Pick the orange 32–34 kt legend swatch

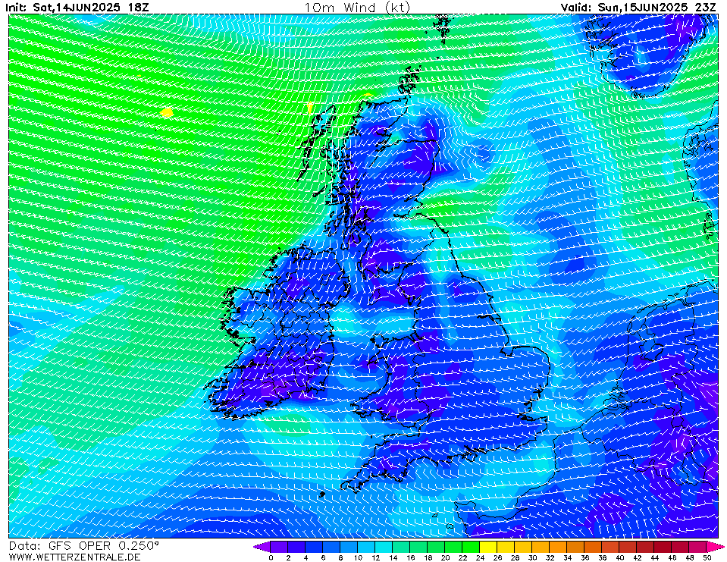558,547
